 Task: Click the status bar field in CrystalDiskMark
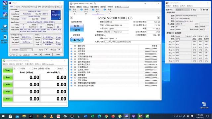(x=35, y=104)
